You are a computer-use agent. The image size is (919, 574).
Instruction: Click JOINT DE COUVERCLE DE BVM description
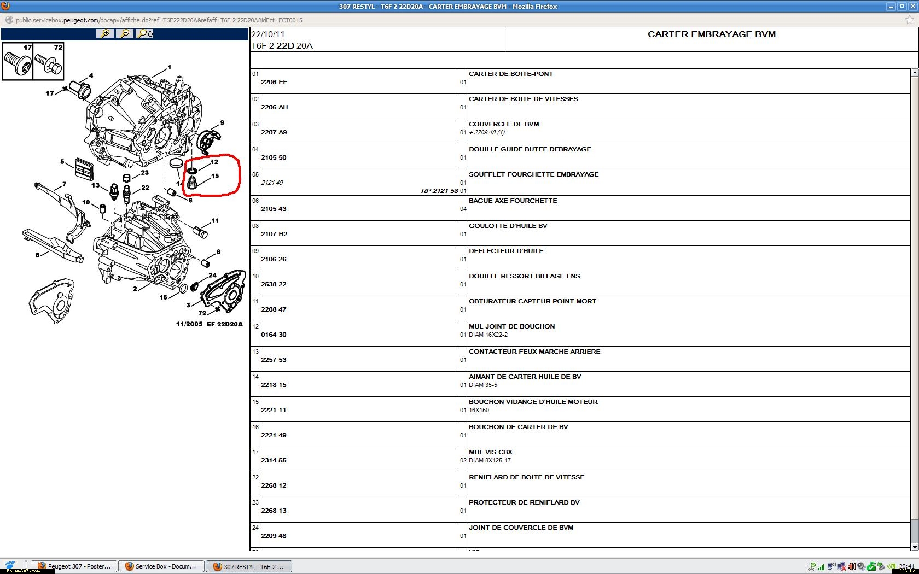tap(521, 528)
